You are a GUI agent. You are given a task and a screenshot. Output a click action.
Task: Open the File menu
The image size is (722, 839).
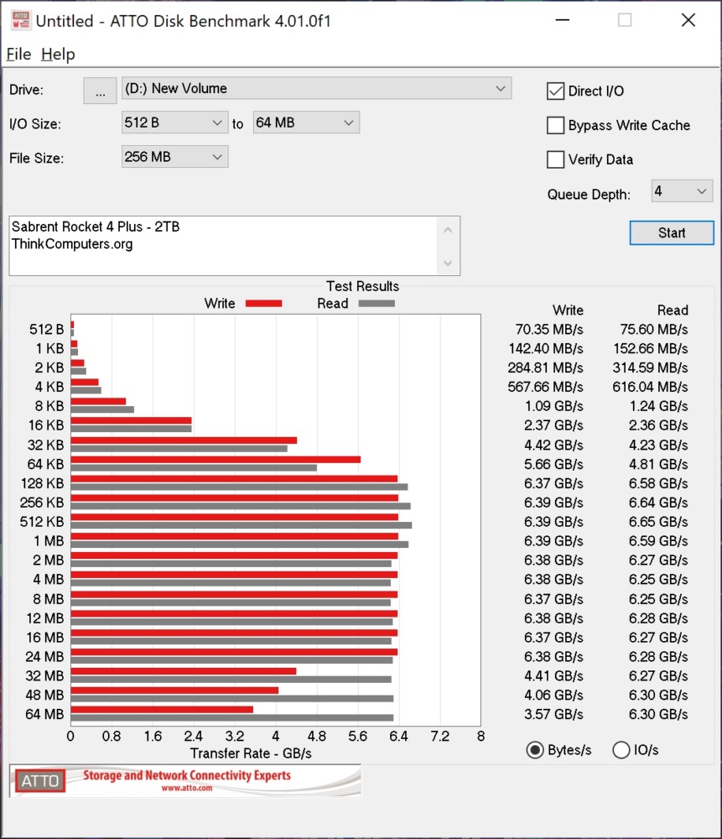click(x=18, y=54)
